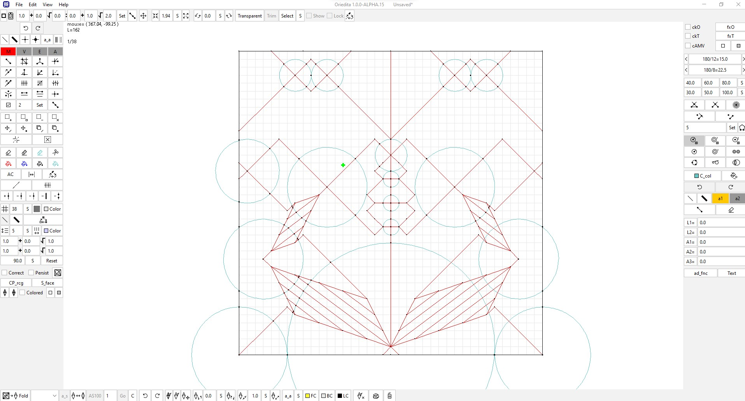The image size is (745, 401).
Task: Choose the add-to-selection box tool
Action: click(x=8, y=118)
